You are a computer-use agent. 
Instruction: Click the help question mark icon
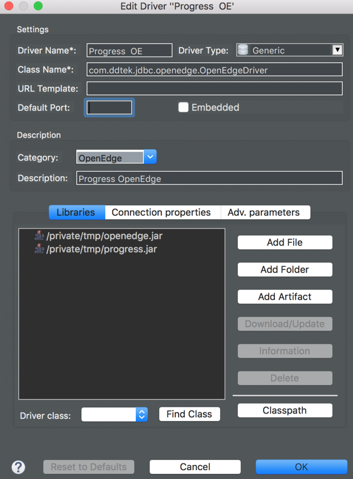[18, 467]
